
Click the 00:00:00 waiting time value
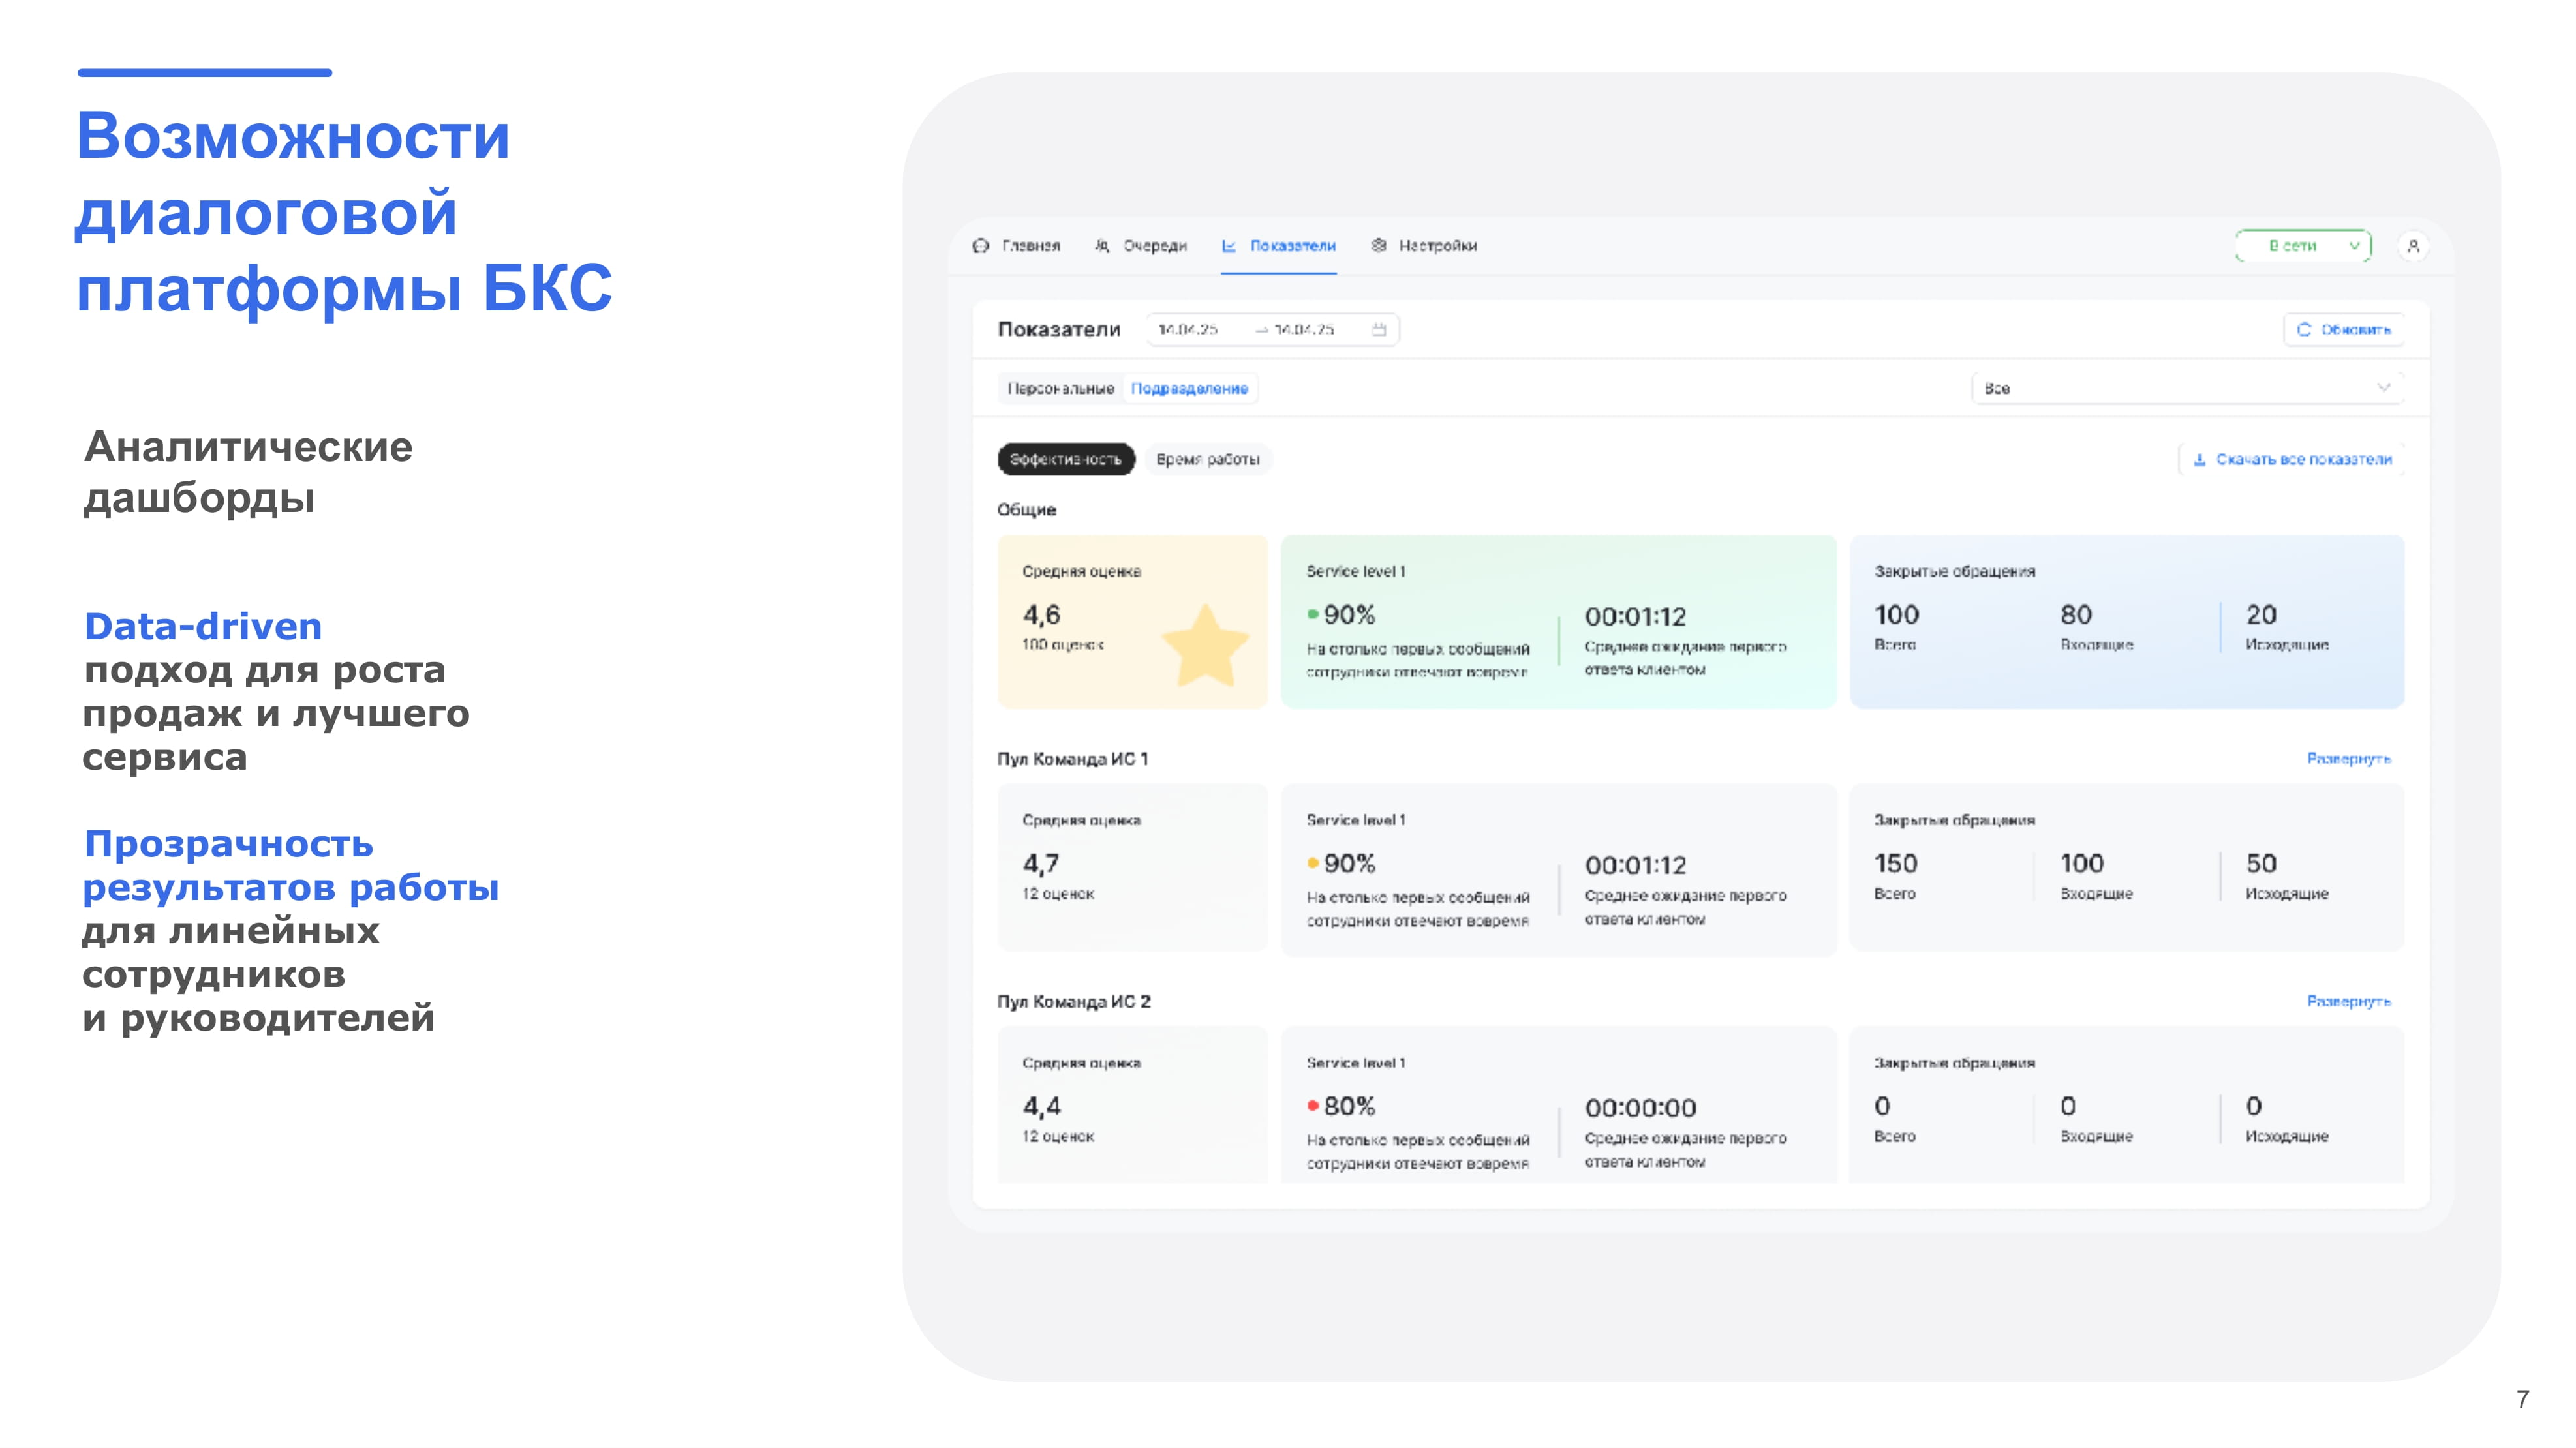click(x=1640, y=1108)
